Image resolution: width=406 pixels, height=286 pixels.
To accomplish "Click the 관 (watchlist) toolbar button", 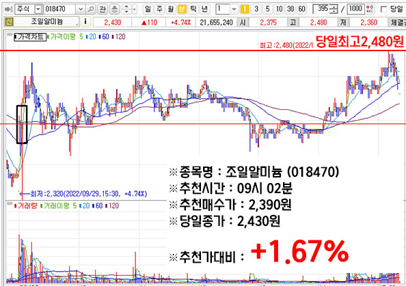I will 103,10.
